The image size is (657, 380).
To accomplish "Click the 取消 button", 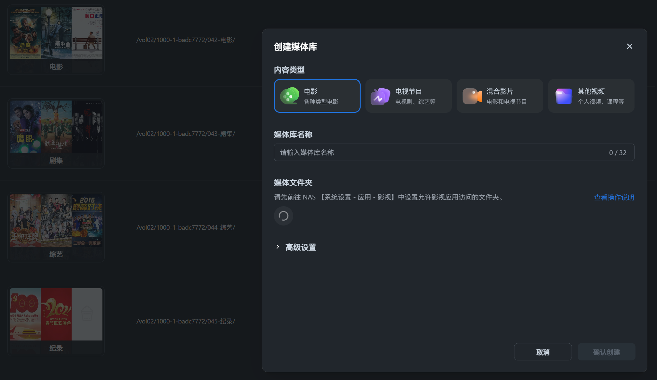I will point(543,352).
